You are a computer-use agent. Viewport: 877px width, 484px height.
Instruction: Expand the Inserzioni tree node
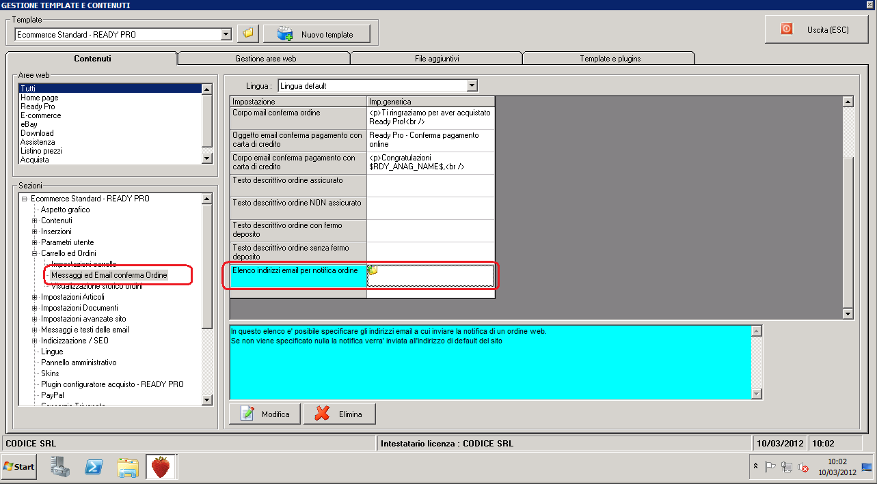[35, 231]
